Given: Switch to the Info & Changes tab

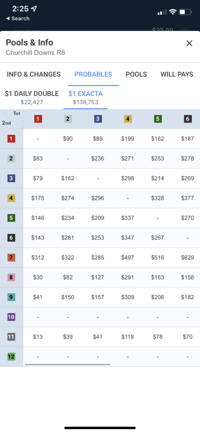Looking at the screenshot, I should point(34,74).
